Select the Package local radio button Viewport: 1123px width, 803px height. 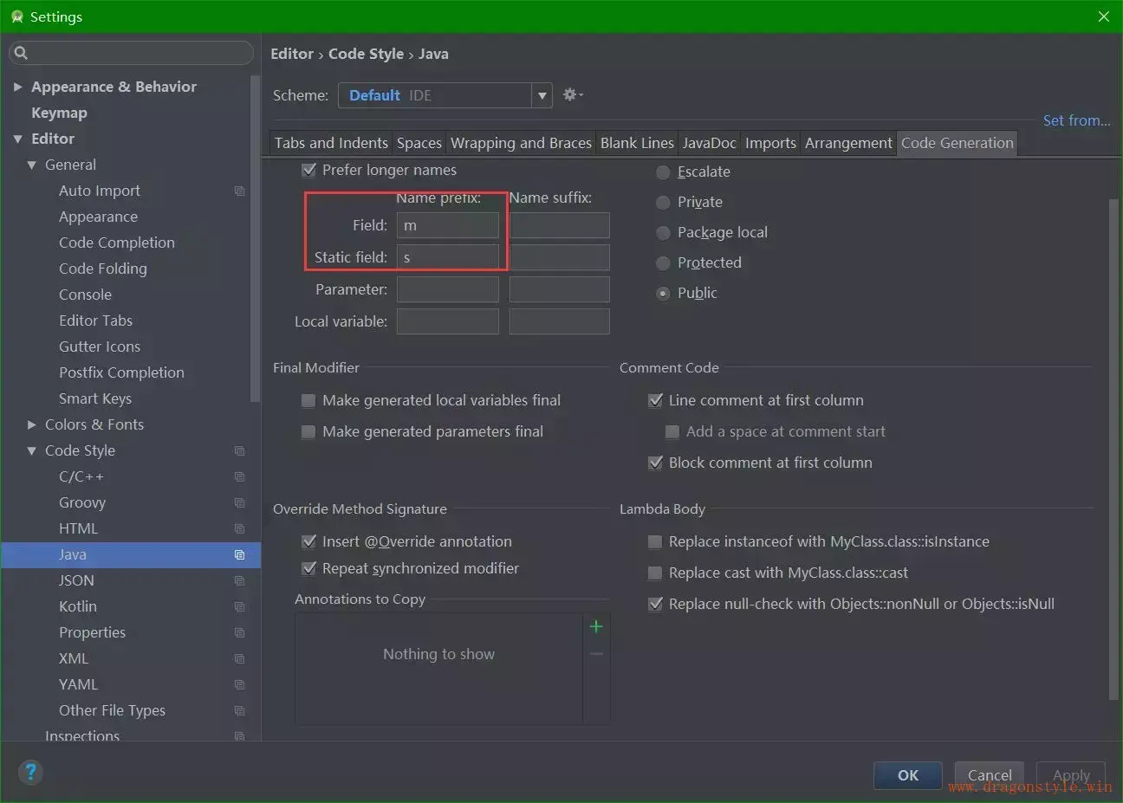tap(663, 233)
